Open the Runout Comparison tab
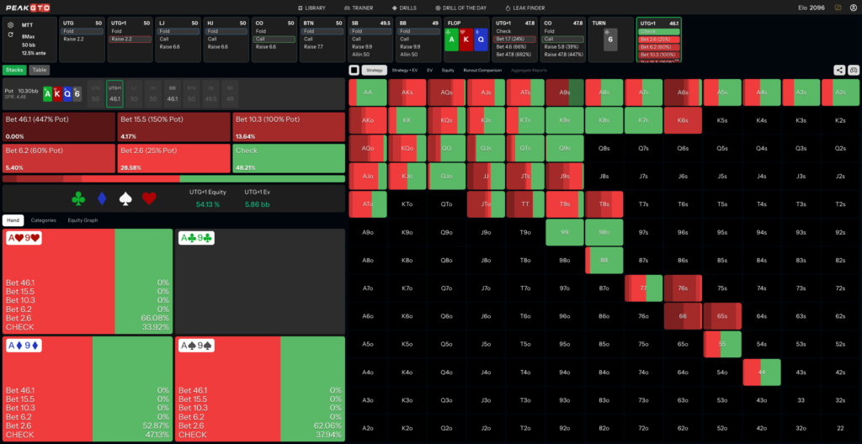This screenshot has height=444, width=862. click(481, 71)
